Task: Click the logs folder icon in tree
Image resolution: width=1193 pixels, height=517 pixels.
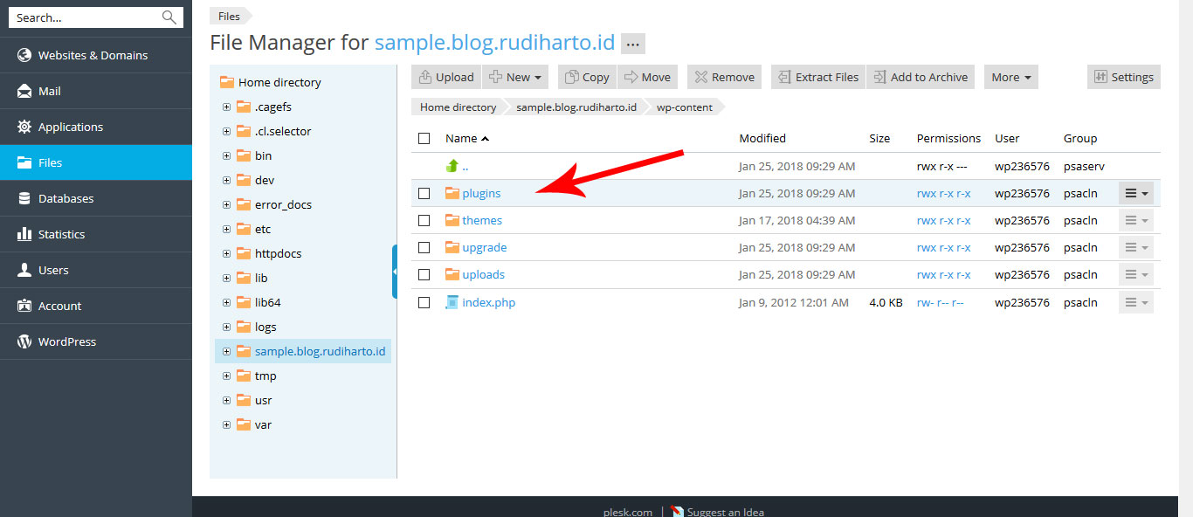Action: pos(244,327)
